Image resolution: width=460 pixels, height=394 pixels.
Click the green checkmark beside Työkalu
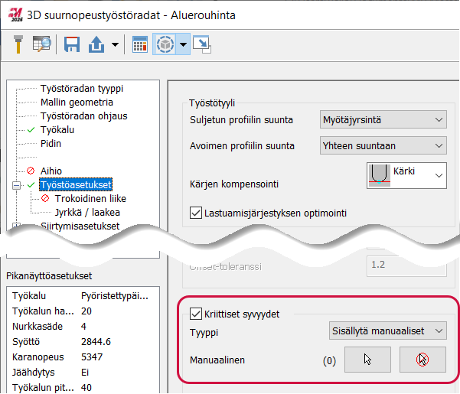coord(31,129)
